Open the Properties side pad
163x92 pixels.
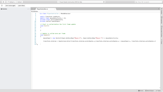click(x=161, y=20)
